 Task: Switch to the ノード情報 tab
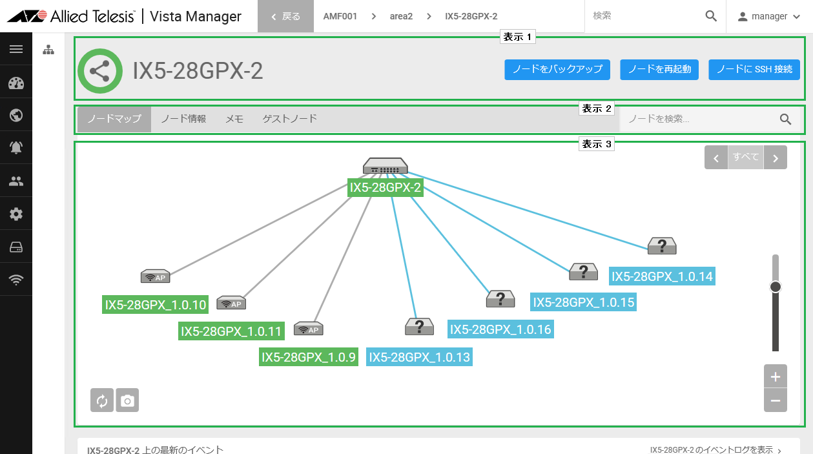[183, 119]
